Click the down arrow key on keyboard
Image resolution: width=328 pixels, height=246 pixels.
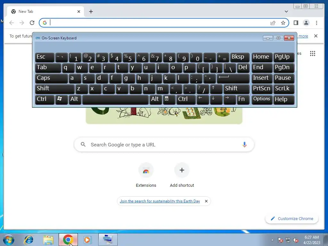pyautogui.click(x=216, y=100)
